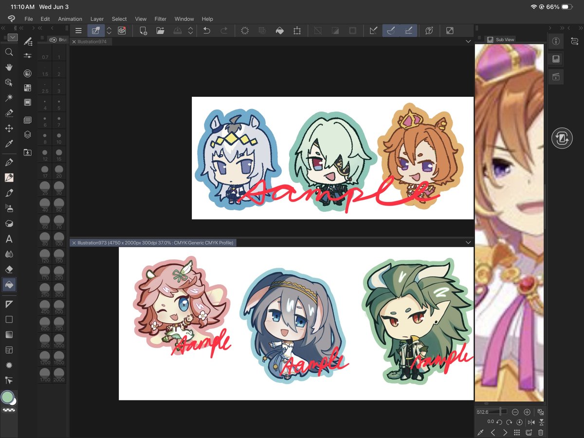Open Illustration974 canvas tab dropdown arrow
The height and width of the screenshot is (438, 584).
[468, 42]
